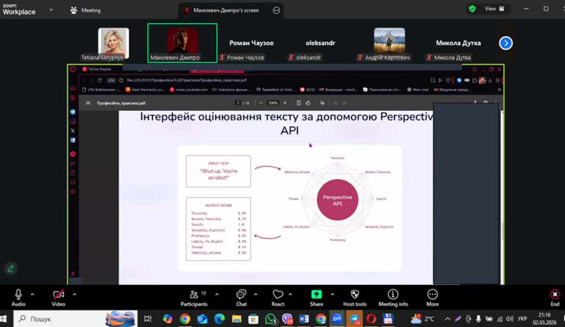
Task: Open the Participants panel
Action: (x=194, y=296)
